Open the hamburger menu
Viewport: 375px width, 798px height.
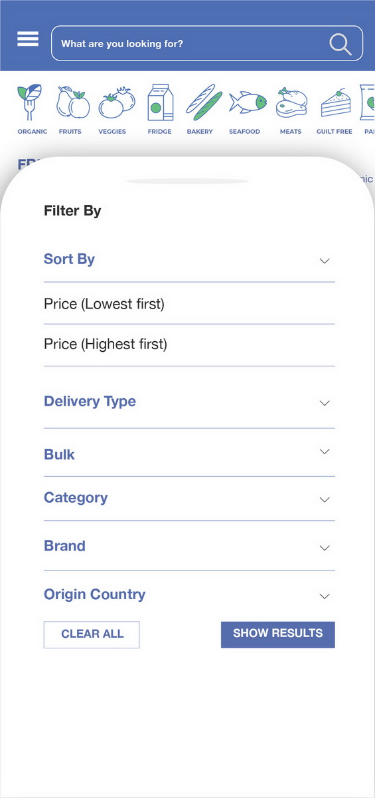point(28,39)
